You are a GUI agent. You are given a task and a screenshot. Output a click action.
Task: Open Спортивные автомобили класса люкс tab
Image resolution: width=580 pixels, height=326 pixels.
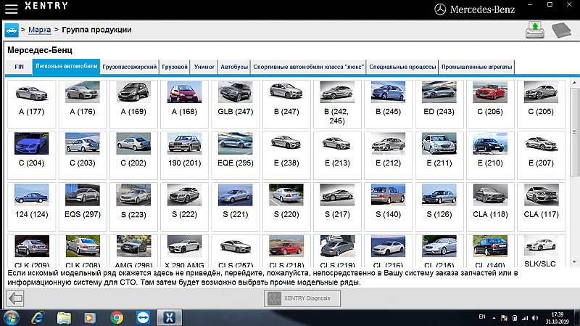tap(309, 67)
